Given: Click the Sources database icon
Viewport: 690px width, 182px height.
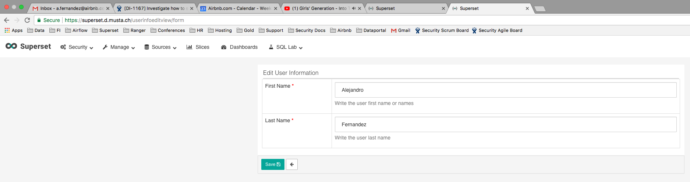Looking at the screenshot, I should (x=147, y=47).
